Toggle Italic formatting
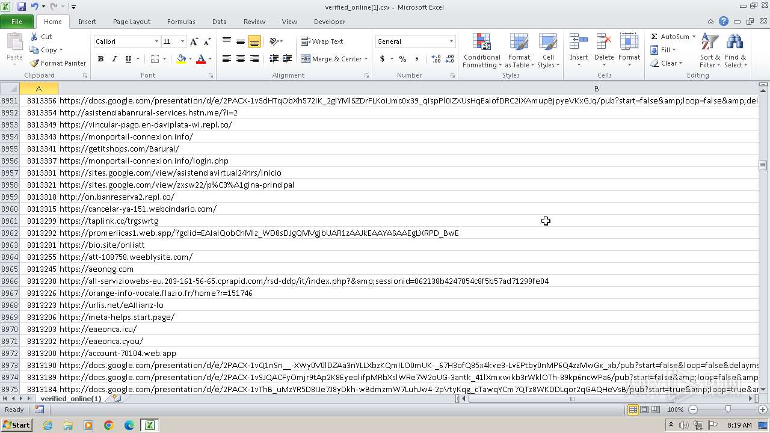 click(114, 59)
